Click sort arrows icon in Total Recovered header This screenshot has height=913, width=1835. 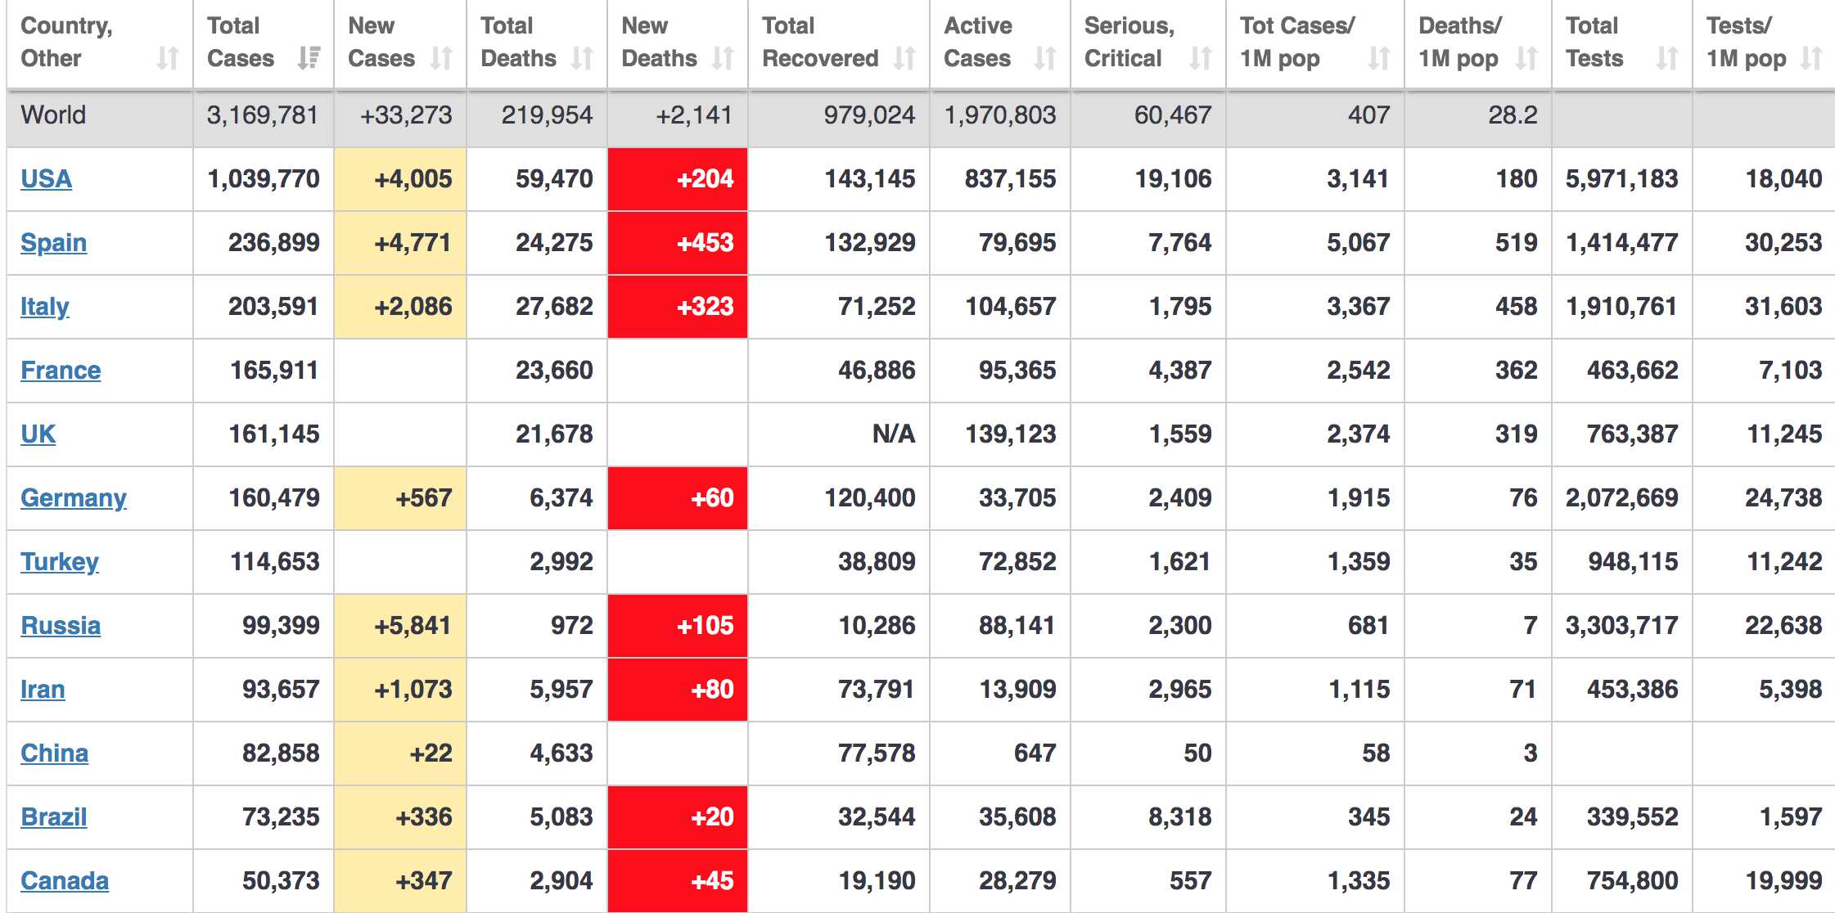(904, 58)
